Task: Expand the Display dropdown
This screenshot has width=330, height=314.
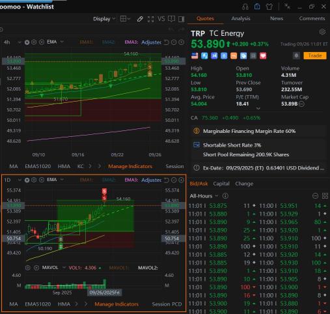Action: (x=104, y=19)
